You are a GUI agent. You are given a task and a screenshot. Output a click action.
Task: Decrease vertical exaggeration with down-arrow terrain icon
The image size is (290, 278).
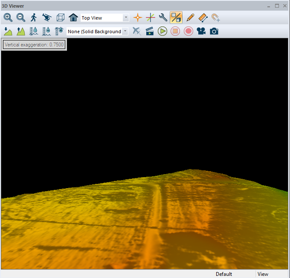coord(8,31)
